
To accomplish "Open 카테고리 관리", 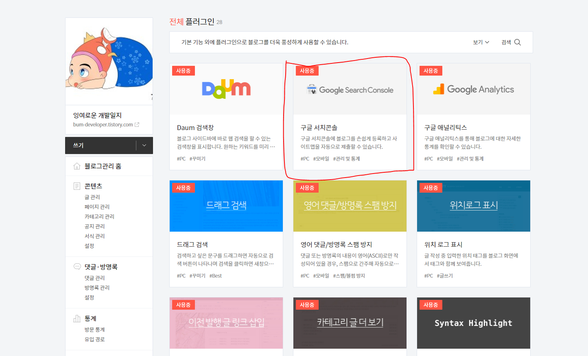I will (x=99, y=217).
